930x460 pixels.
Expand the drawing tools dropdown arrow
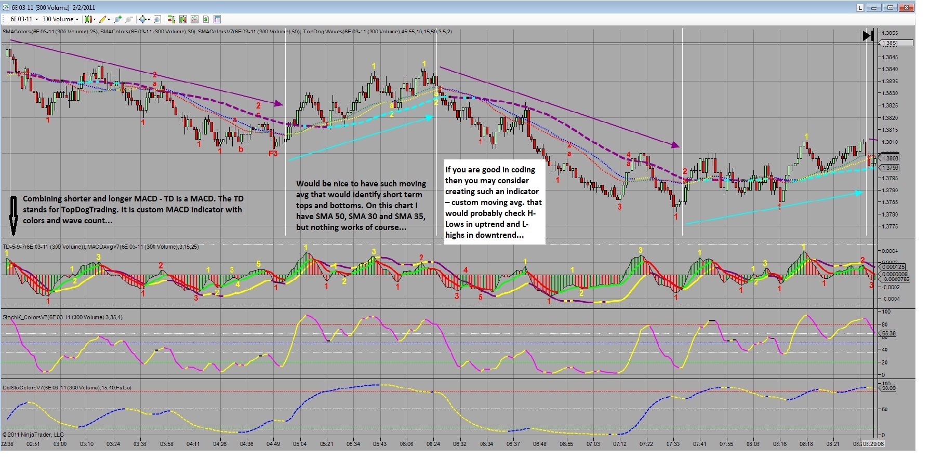(109, 19)
